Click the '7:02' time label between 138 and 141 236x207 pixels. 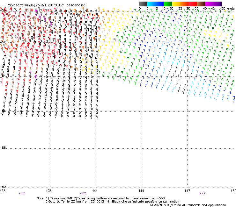click(83, 193)
